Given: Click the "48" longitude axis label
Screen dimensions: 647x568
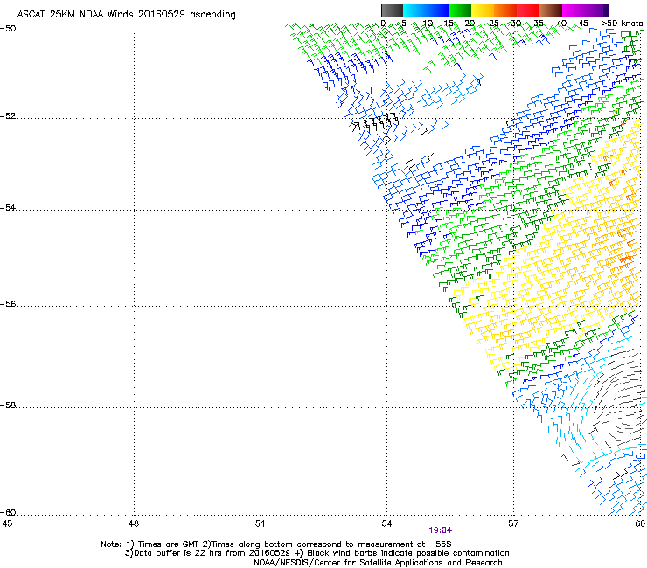Looking at the screenshot, I should 134,523.
